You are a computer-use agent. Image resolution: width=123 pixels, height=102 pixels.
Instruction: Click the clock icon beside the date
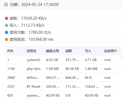pos(6,5)
